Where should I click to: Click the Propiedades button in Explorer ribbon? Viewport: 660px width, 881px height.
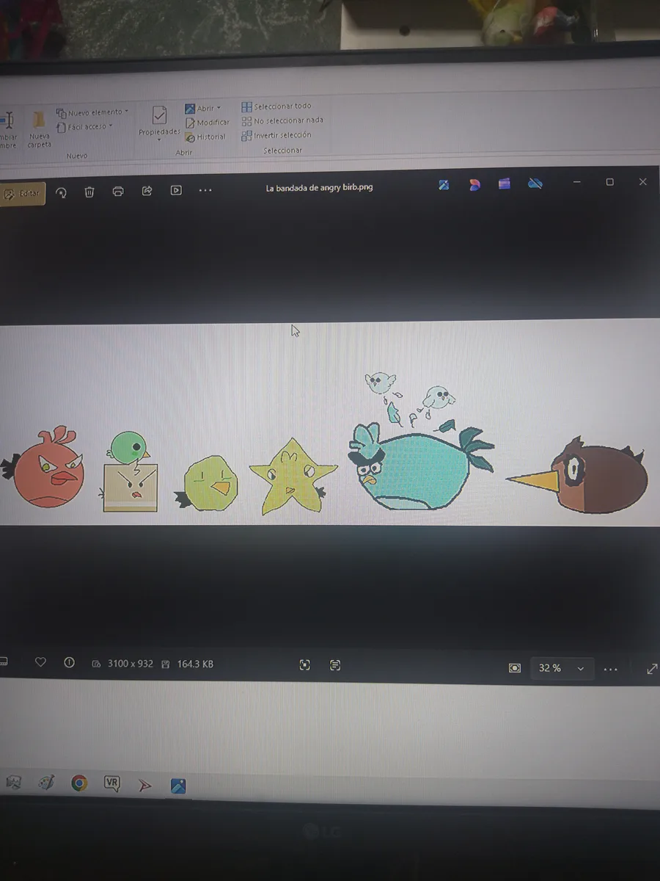tap(159, 122)
